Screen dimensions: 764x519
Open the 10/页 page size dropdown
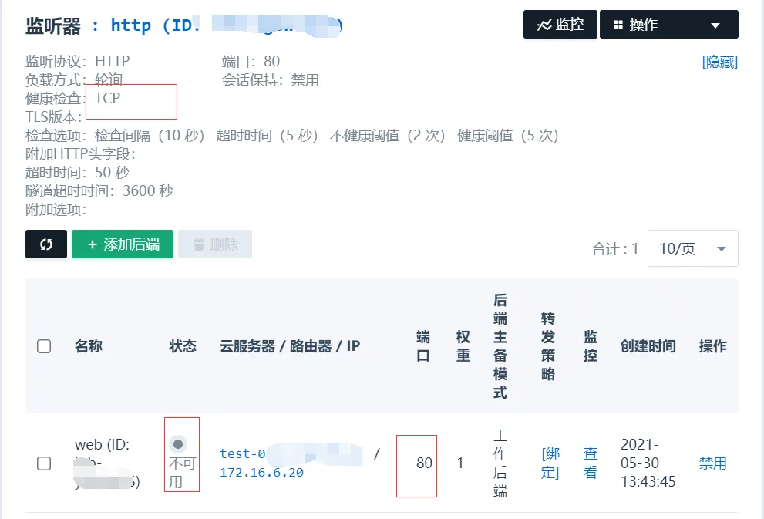point(692,248)
